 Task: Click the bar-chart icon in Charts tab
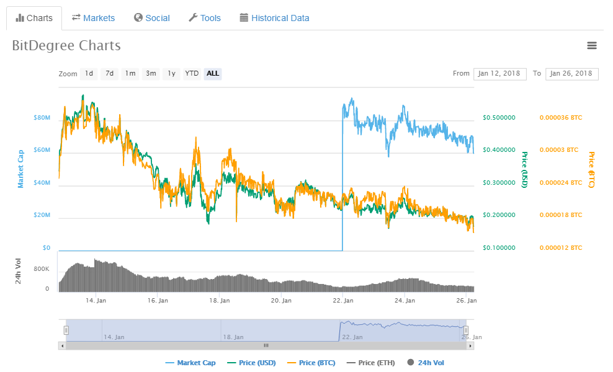coord(20,18)
